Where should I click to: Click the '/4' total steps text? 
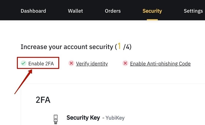coord(127,47)
